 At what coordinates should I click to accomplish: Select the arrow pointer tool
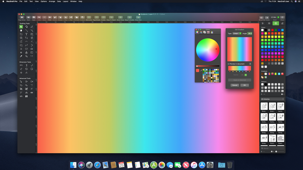click(21, 27)
